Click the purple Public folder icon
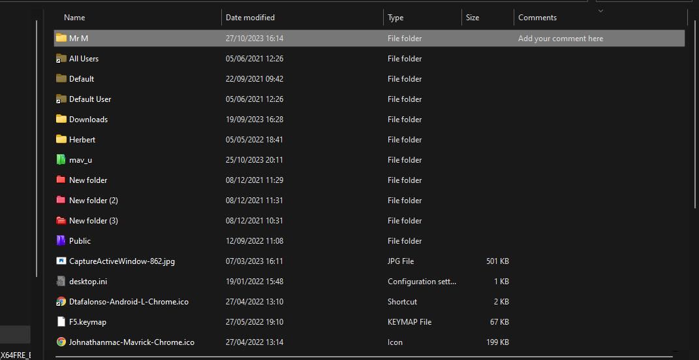Image resolution: width=699 pixels, height=360 pixels. (x=61, y=240)
